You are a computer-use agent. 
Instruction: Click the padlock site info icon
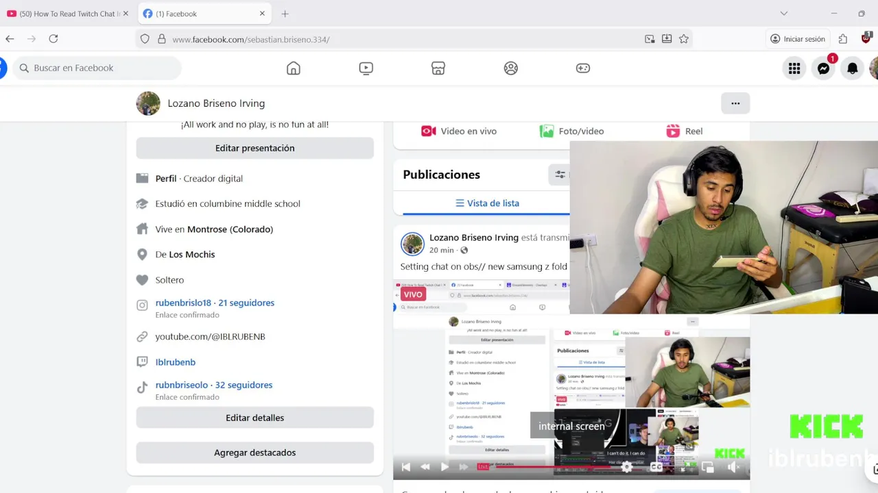(x=162, y=39)
